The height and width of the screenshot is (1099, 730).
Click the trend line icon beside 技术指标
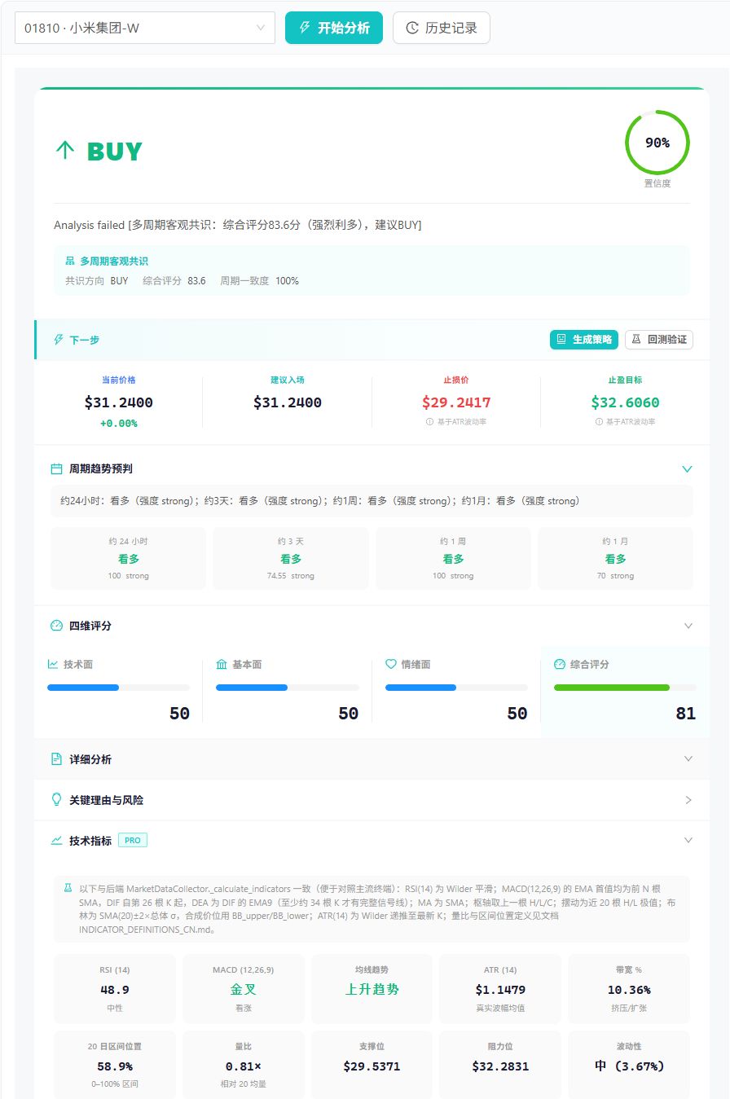pos(56,841)
